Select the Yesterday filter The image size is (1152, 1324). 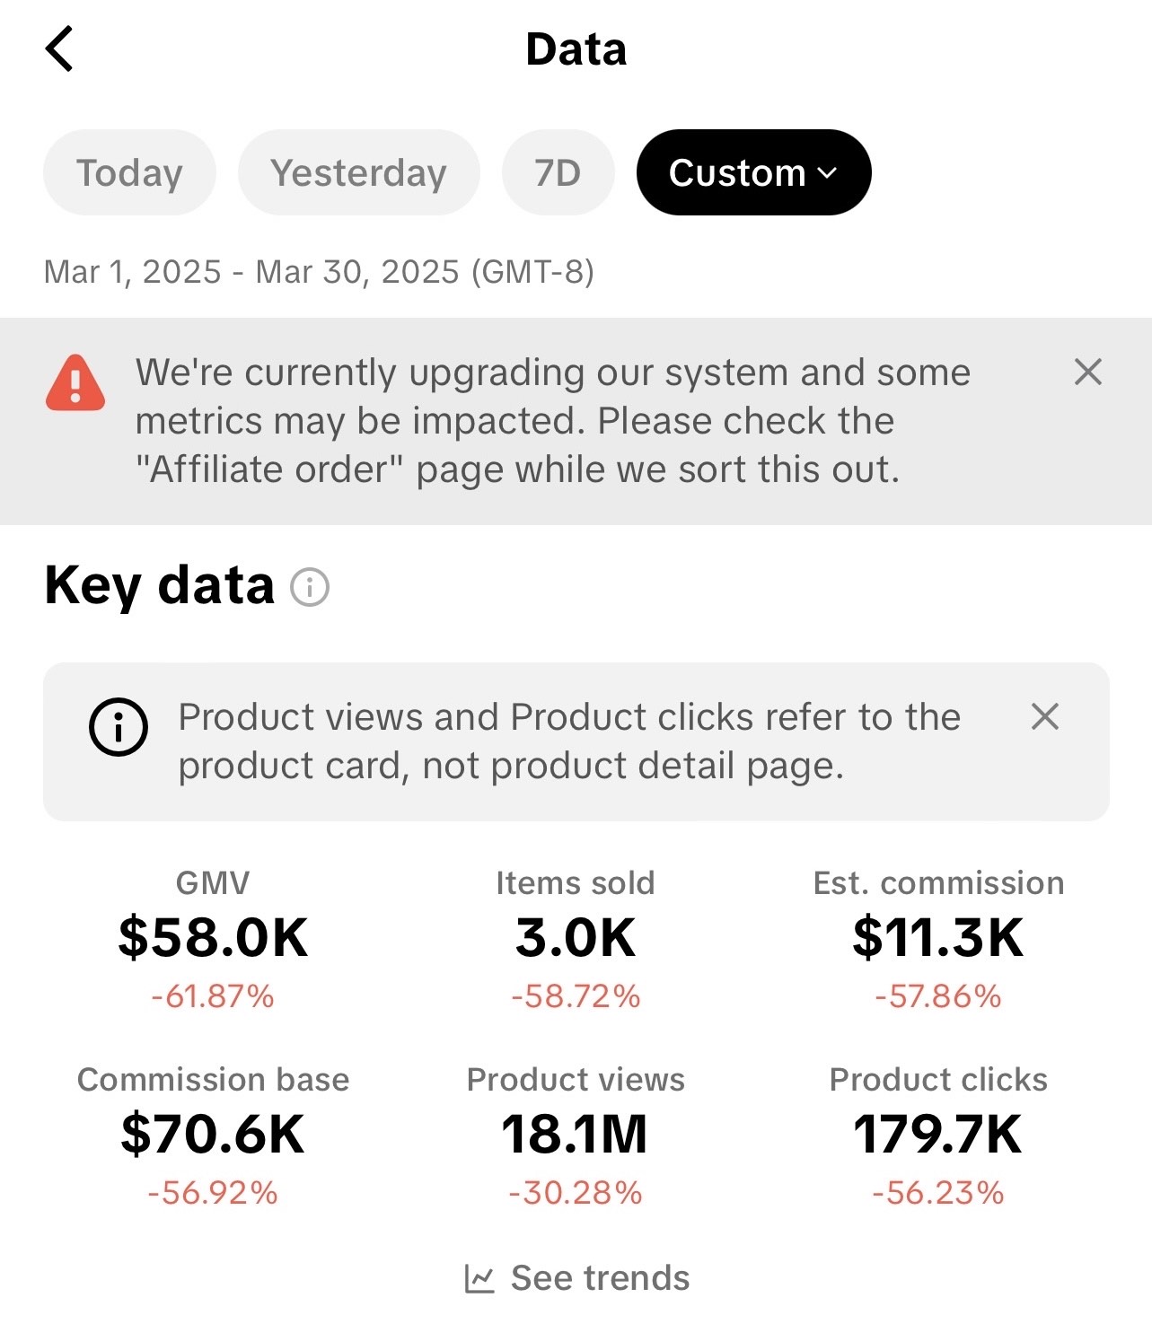[359, 172]
